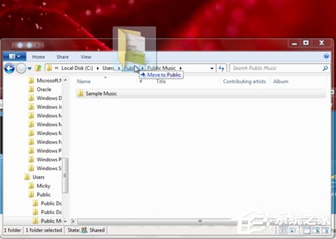Select the Micky folder in tree
The image size is (336, 239).
click(x=43, y=186)
